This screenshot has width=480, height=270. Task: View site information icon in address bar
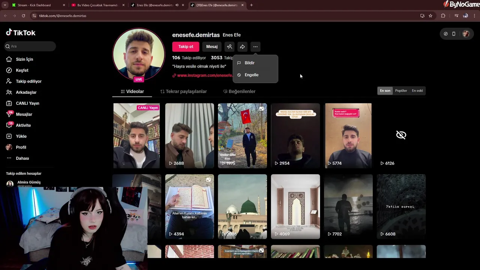tap(34, 16)
